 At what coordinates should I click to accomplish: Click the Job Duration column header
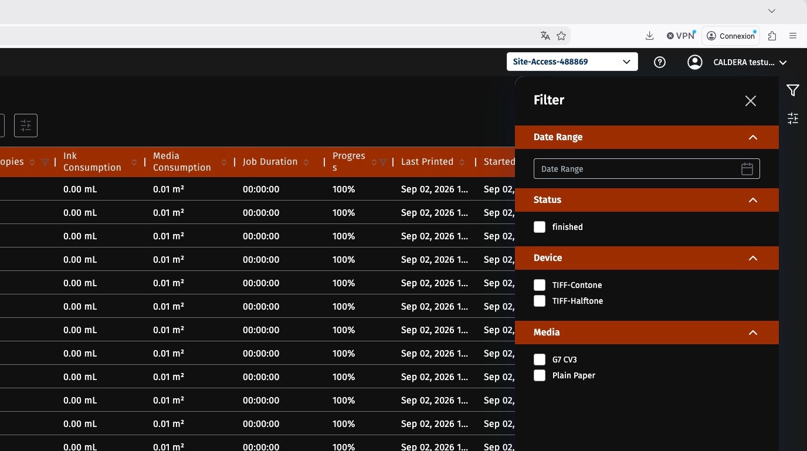point(270,162)
